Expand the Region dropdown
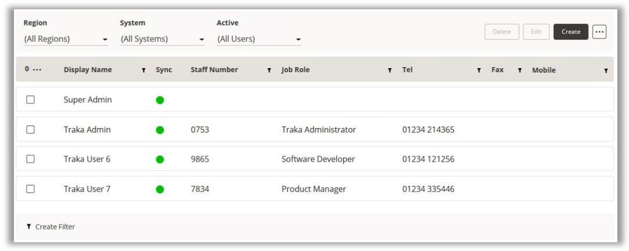The width and height of the screenshot is (629, 251). pos(66,40)
